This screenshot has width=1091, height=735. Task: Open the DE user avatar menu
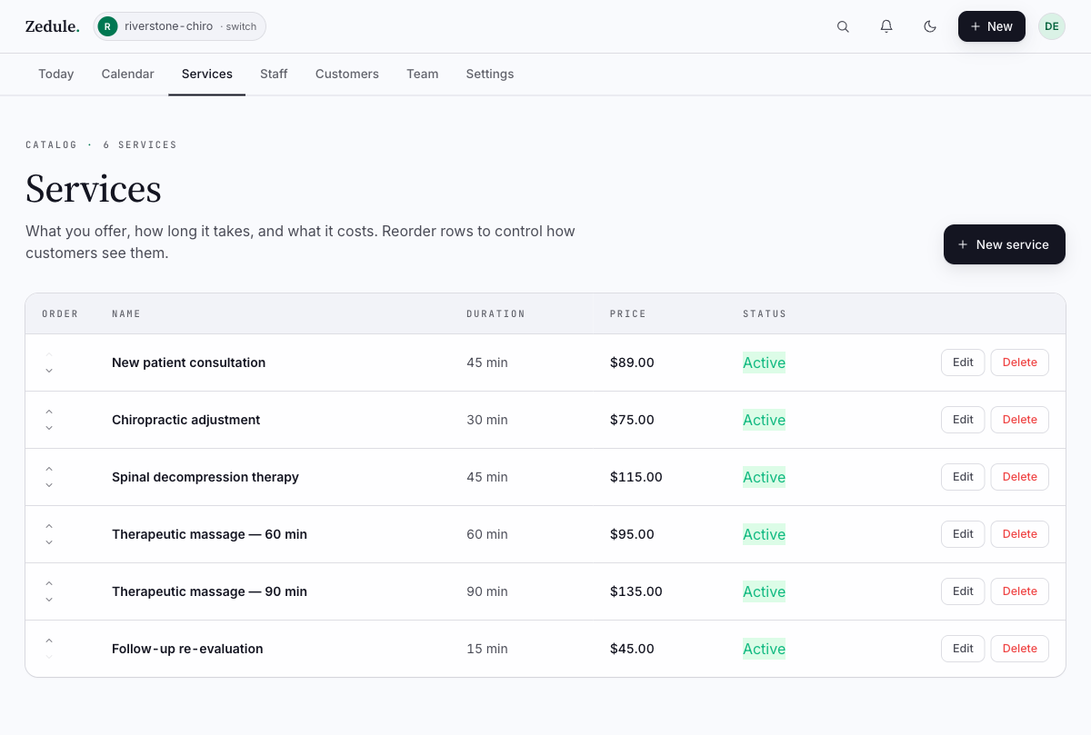(x=1052, y=26)
